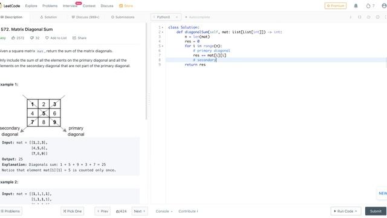Click the 'res = 0' code line
Viewport: 387px width, 218px height.
(x=192, y=41)
